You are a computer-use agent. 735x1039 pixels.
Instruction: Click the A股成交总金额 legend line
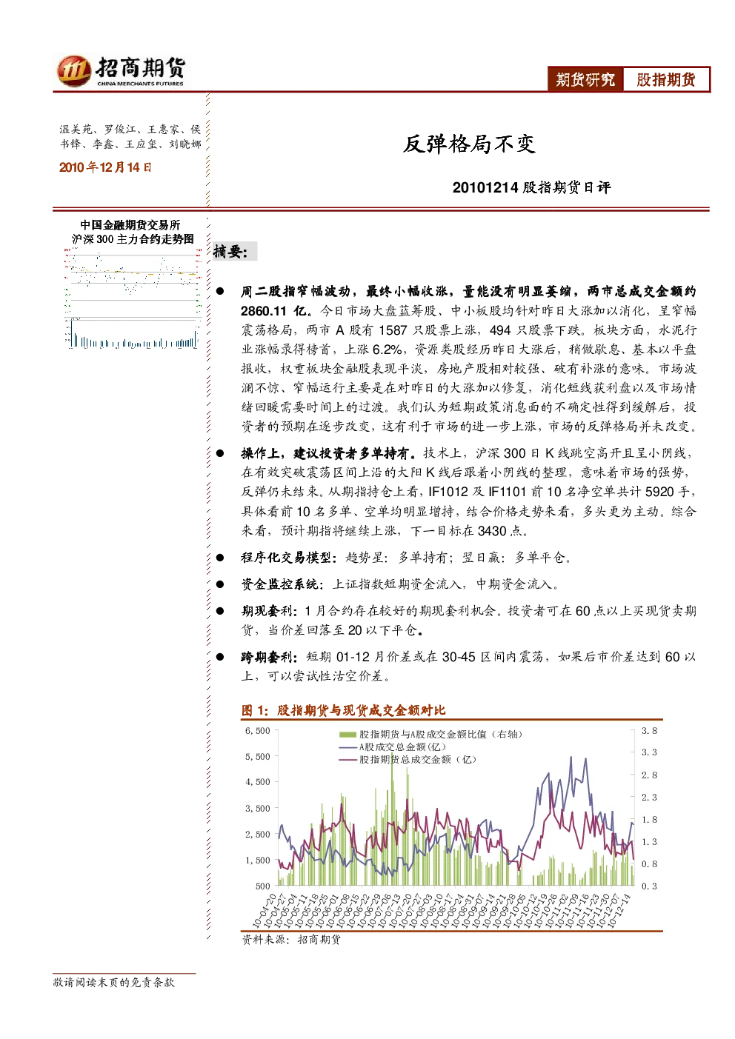[347, 747]
